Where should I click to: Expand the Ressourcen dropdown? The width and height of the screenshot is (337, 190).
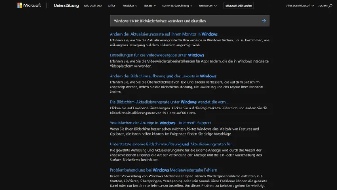(208, 5)
